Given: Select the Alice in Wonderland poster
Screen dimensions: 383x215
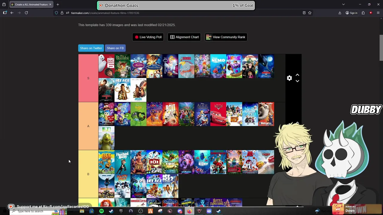Looking at the screenshot, I should click(202, 114).
